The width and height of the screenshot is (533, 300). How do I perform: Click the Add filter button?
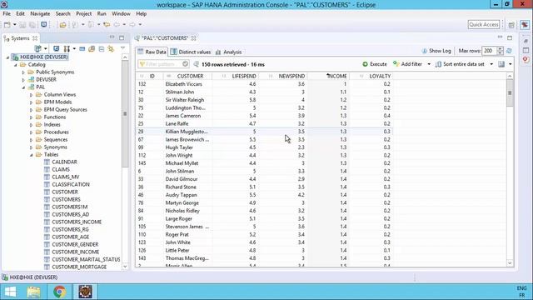(x=407, y=64)
